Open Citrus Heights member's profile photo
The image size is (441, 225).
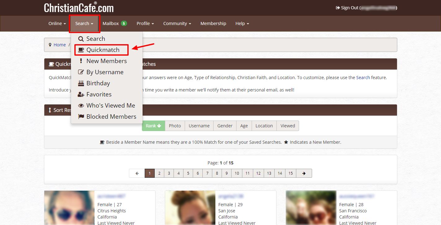69,208
